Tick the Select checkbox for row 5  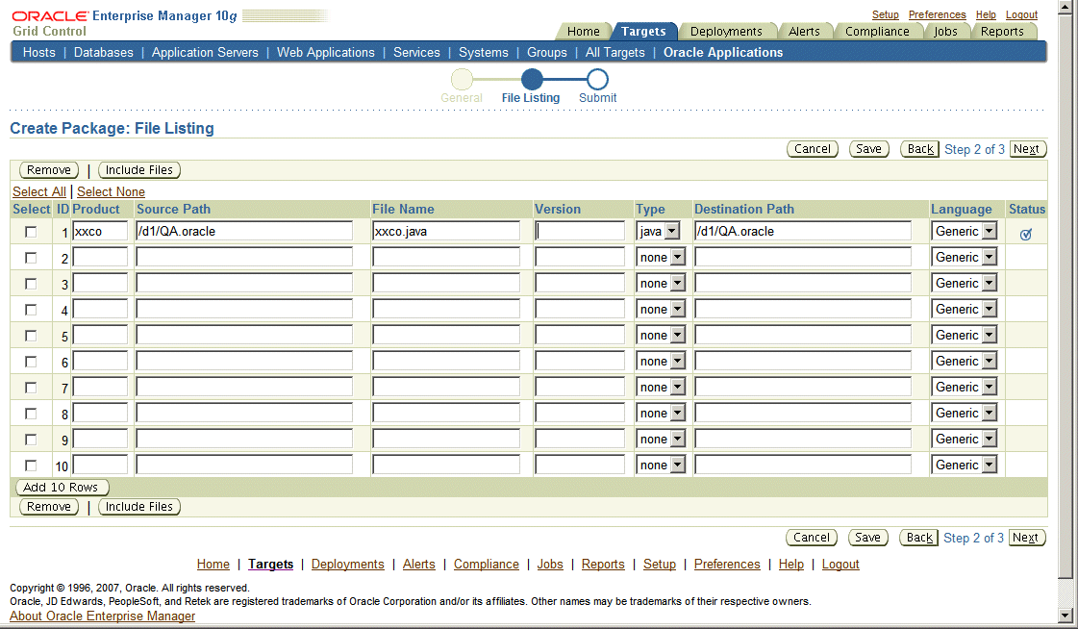pos(31,336)
